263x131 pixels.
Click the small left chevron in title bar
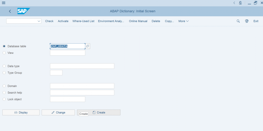(234, 3)
